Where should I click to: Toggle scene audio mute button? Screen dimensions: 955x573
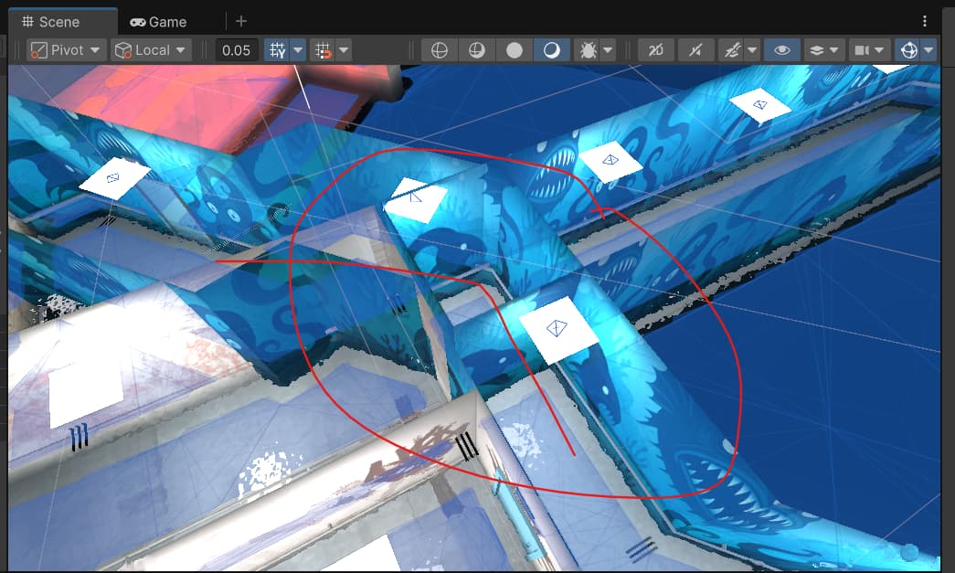point(694,51)
